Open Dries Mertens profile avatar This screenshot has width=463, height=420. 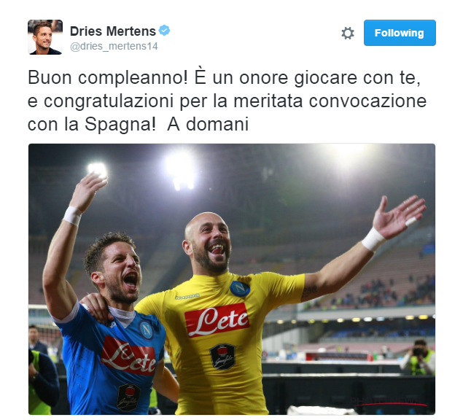pyautogui.click(x=45, y=37)
